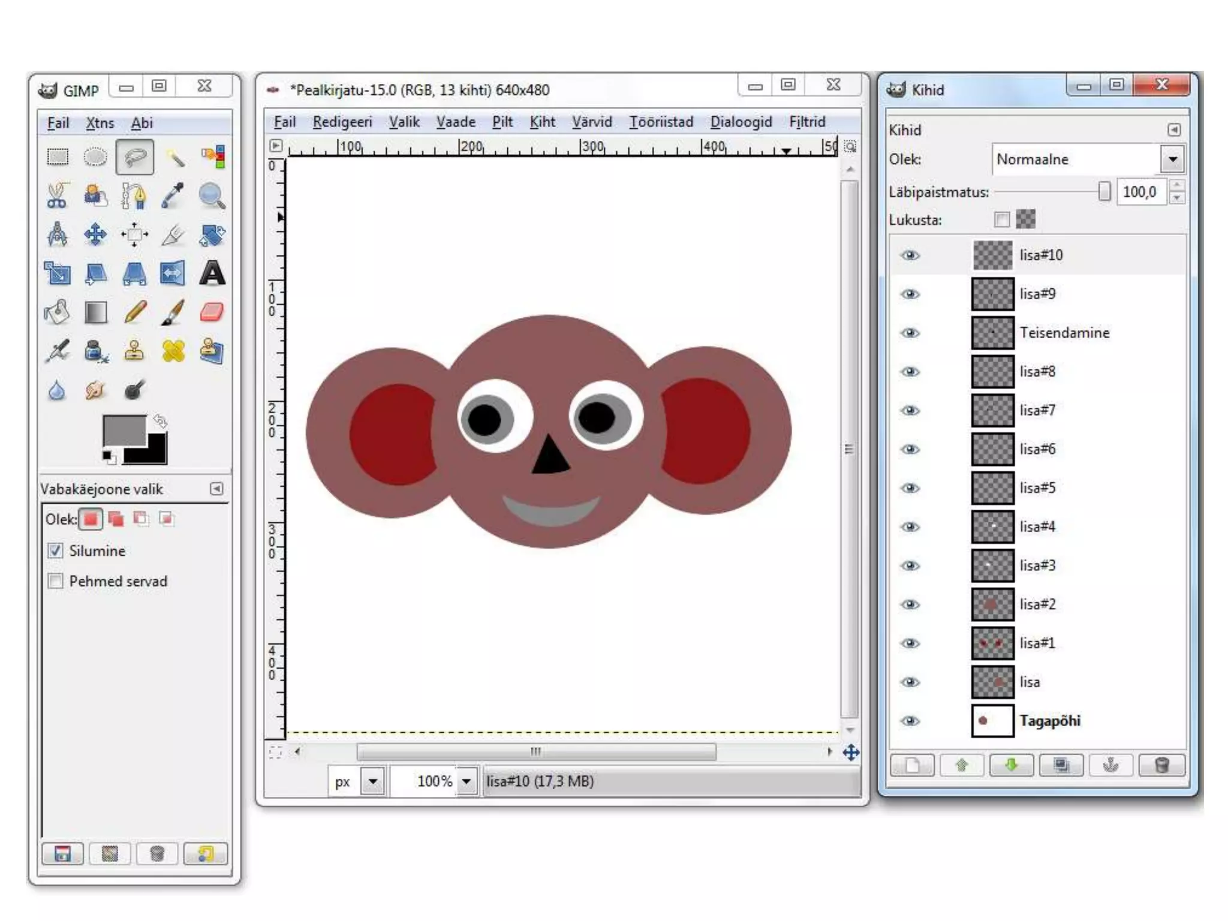
Task: Select the Text tool
Action: [212, 273]
